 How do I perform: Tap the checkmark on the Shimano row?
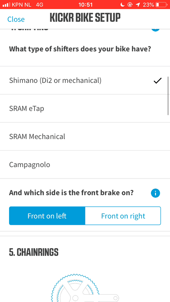tap(158, 81)
